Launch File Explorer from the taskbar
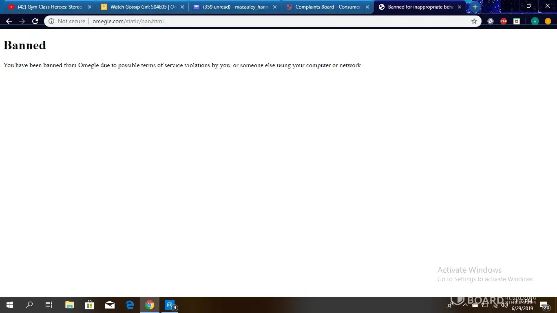 click(x=70, y=305)
